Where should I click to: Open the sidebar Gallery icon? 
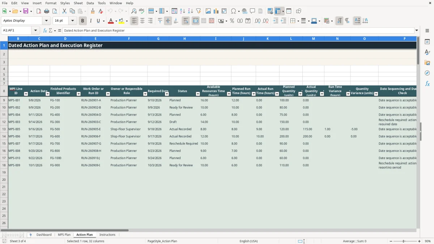point(427,63)
